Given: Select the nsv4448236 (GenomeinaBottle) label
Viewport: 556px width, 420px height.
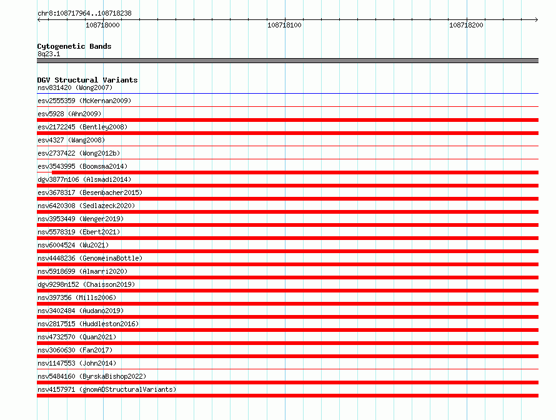Looking at the screenshot, I should coord(90,258).
